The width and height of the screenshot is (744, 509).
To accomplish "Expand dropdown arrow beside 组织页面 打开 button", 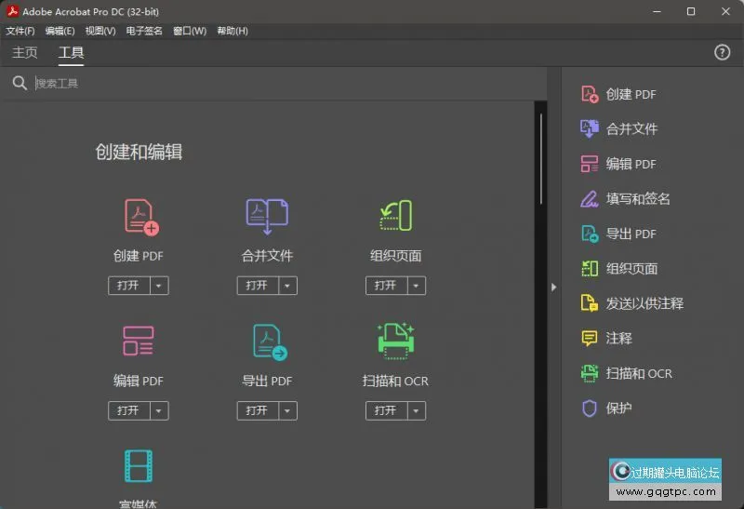I will [x=416, y=286].
